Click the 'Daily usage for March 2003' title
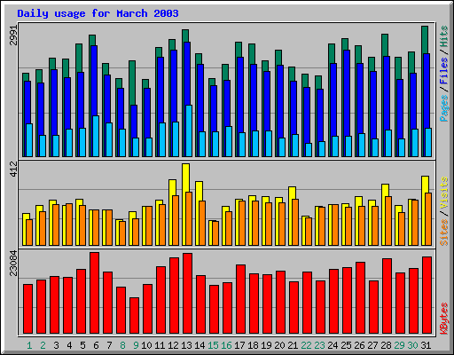The image size is (454, 355). click(x=98, y=13)
